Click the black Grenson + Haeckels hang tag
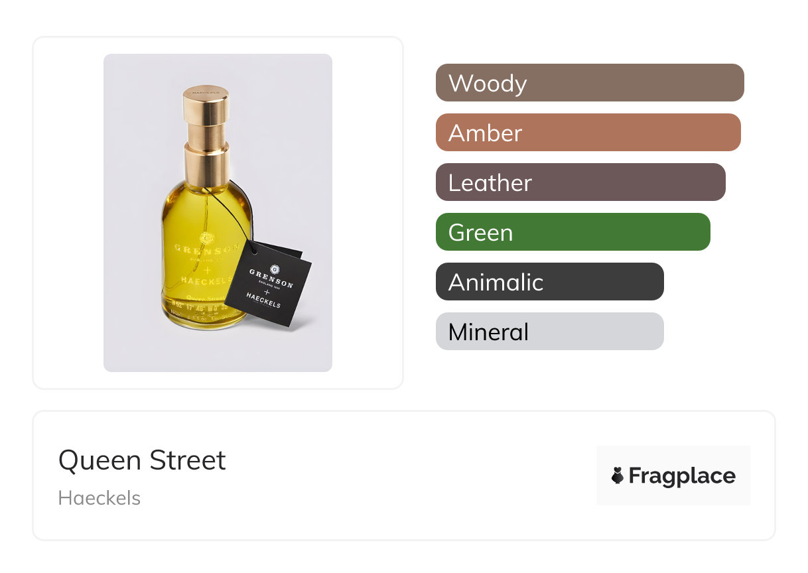 pos(268,283)
